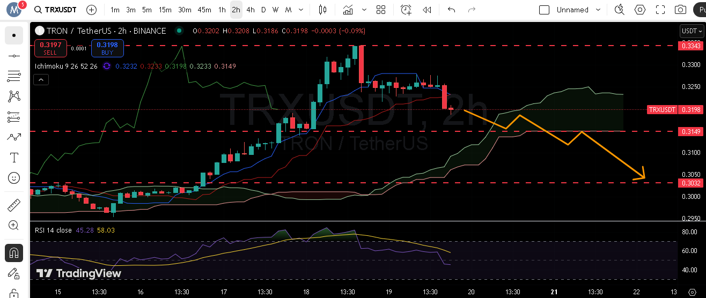Open the Fibonacci retracement tools

click(14, 76)
